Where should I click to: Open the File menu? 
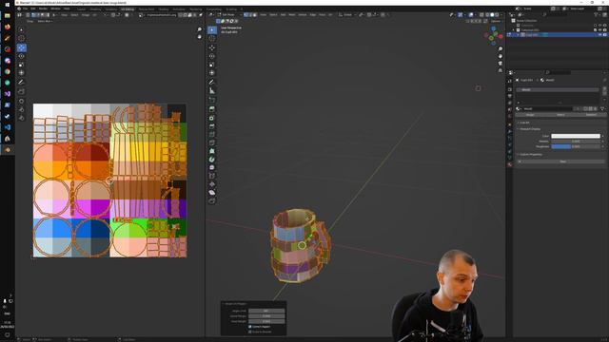click(26, 9)
